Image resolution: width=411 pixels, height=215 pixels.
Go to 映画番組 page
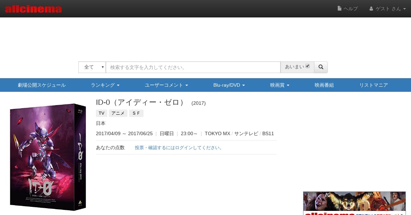tap(324, 85)
